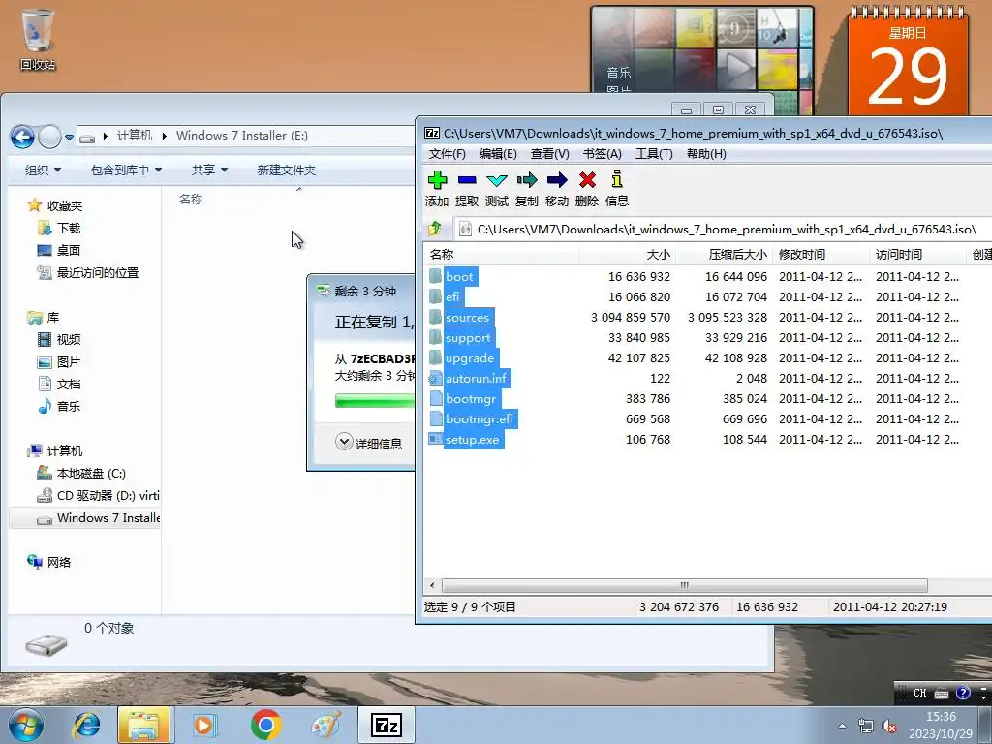The image size is (992, 744).
Task: Click the 添加 (Add) green plus icon
Action: tap(437, 180)
